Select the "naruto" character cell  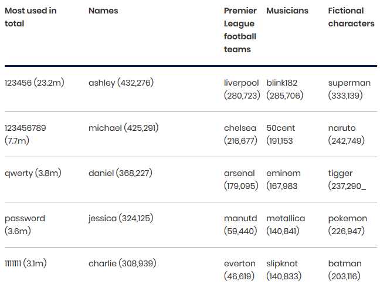coord(346,134)
